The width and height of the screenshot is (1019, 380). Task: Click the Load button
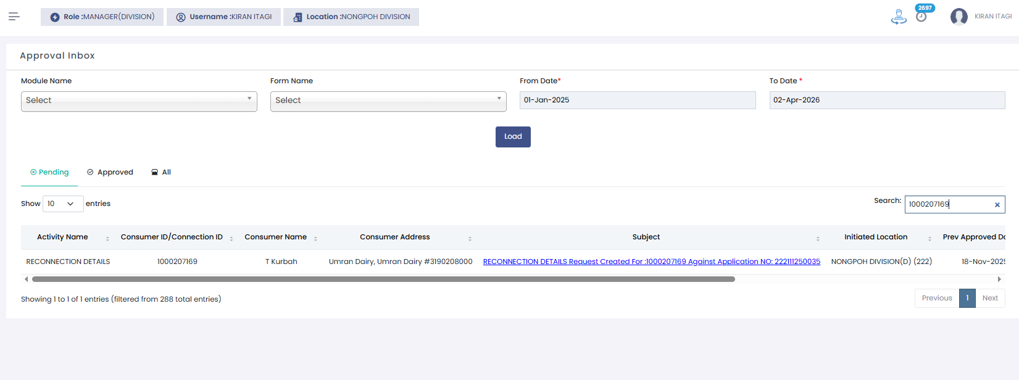tap(513, 137)
